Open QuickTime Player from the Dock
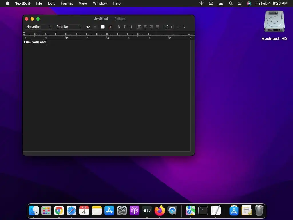 [172, 211]
